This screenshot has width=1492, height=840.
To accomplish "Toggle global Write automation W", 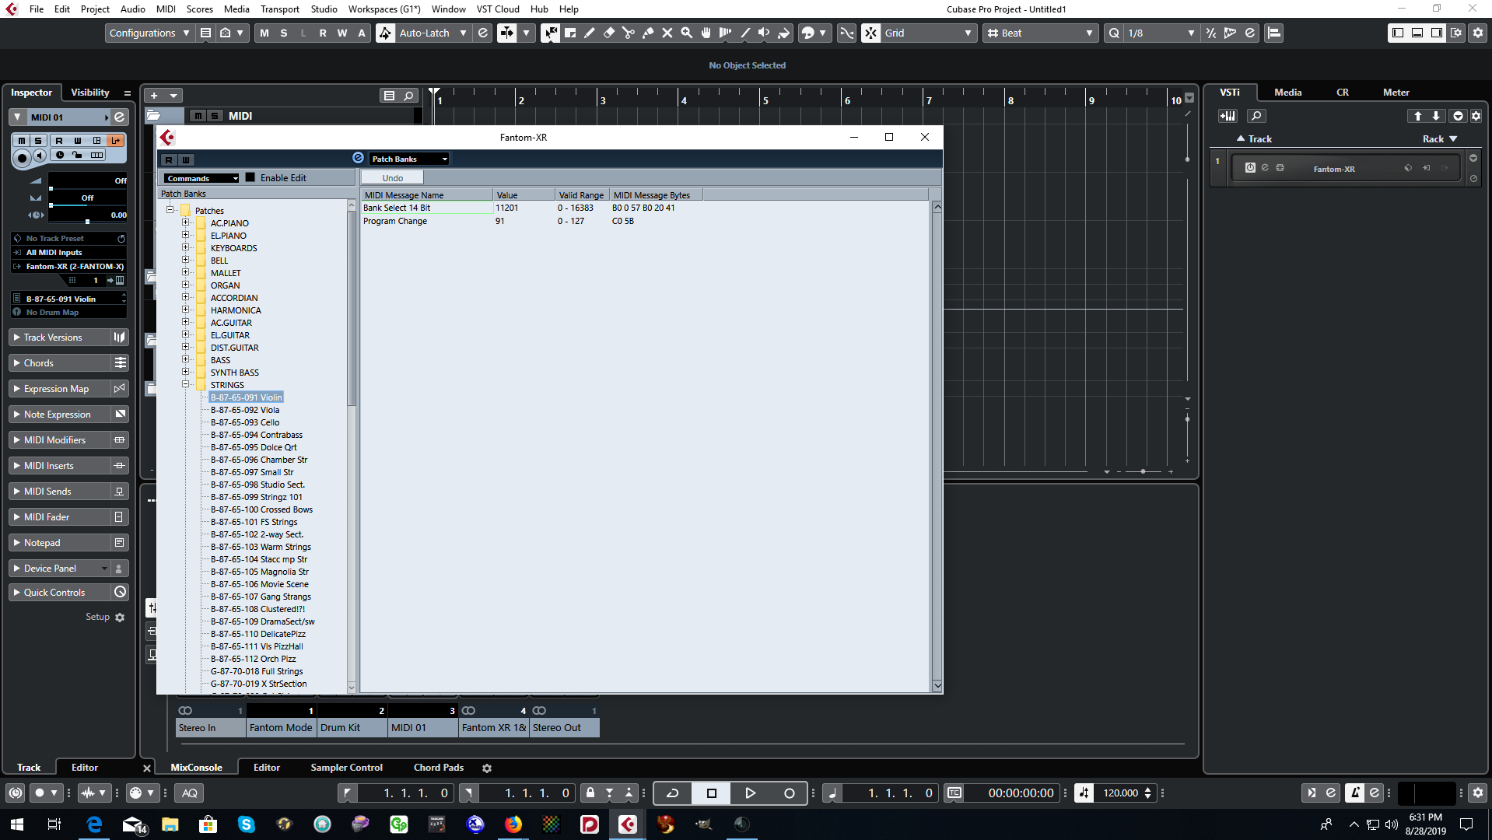I will click(342, 33).
